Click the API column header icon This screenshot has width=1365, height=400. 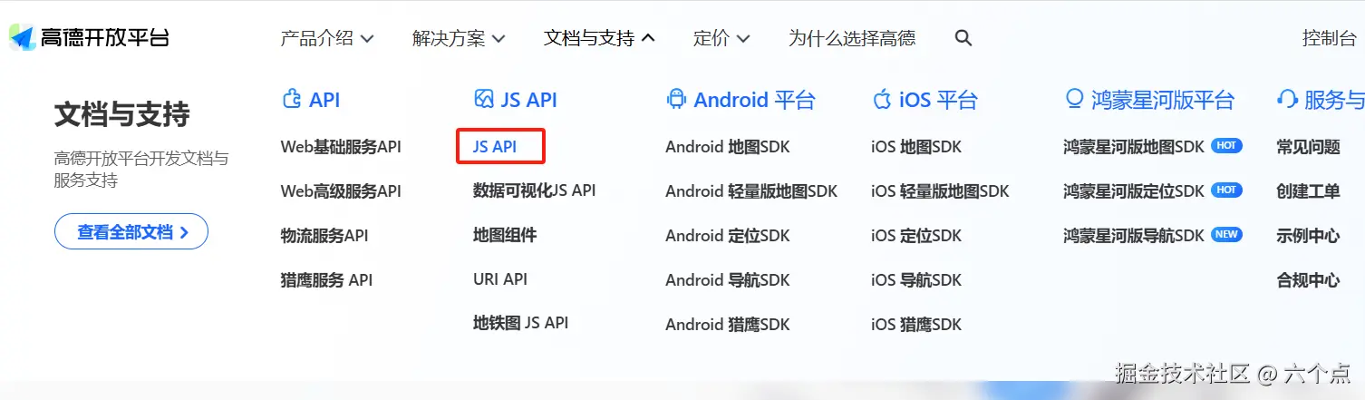click(x=292, y=99)
